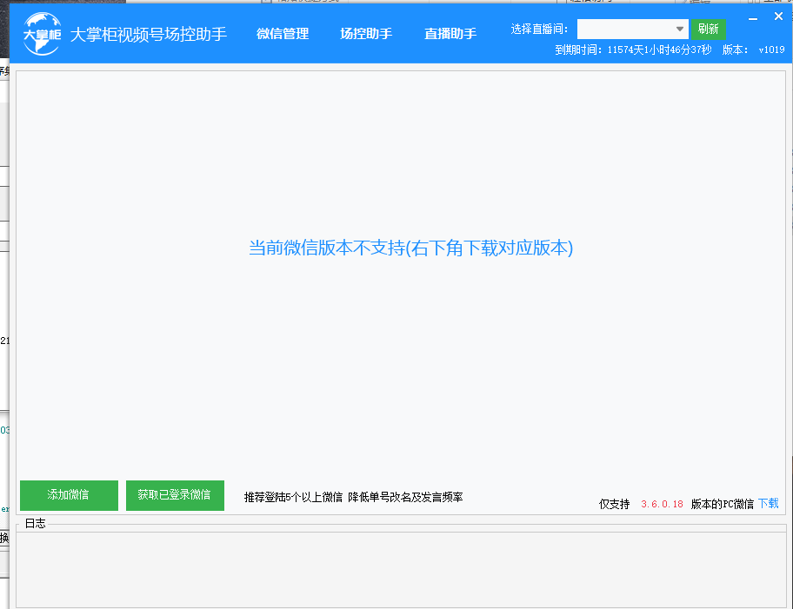Image resolution: width=793 pixels, height=609 pixels.
Task: Close the 大掌柜 application window
Action: 778,16
